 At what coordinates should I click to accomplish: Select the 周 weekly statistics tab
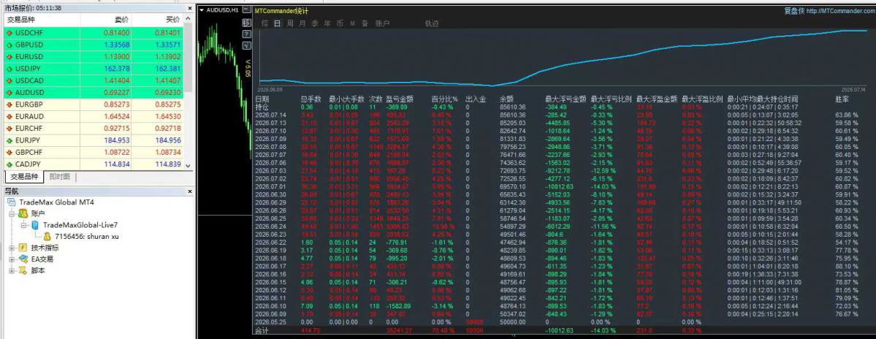coord(290,23)
